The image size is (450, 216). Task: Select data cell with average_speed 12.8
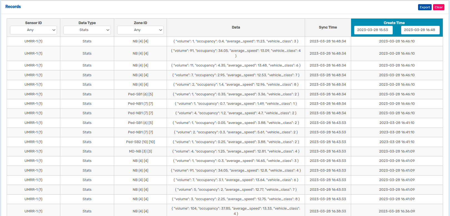pos(236,171)
